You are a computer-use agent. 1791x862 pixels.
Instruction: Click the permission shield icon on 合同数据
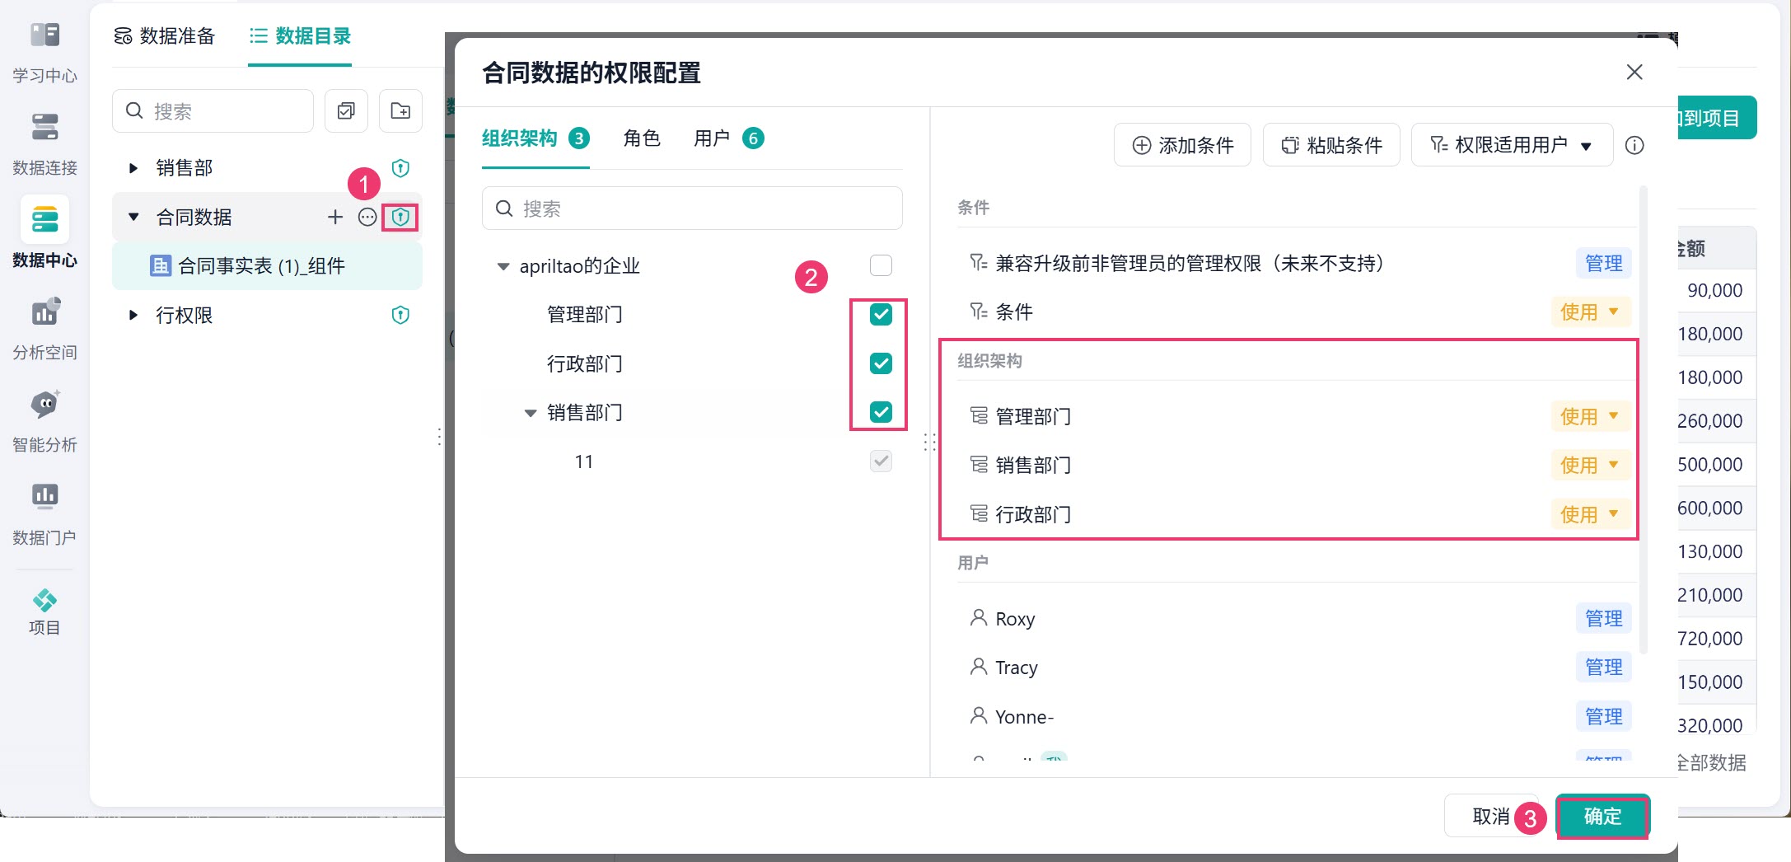pos(400,217)
